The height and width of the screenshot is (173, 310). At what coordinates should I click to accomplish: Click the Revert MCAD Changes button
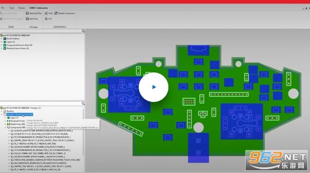[x=11, y=19]
